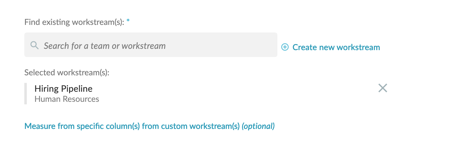Click the word workstream in the search placeholder
This screenshot has height=145, width=450.
(x=144, y=46)
